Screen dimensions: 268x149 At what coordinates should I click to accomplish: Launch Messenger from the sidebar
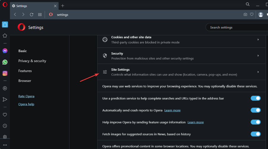5,51
